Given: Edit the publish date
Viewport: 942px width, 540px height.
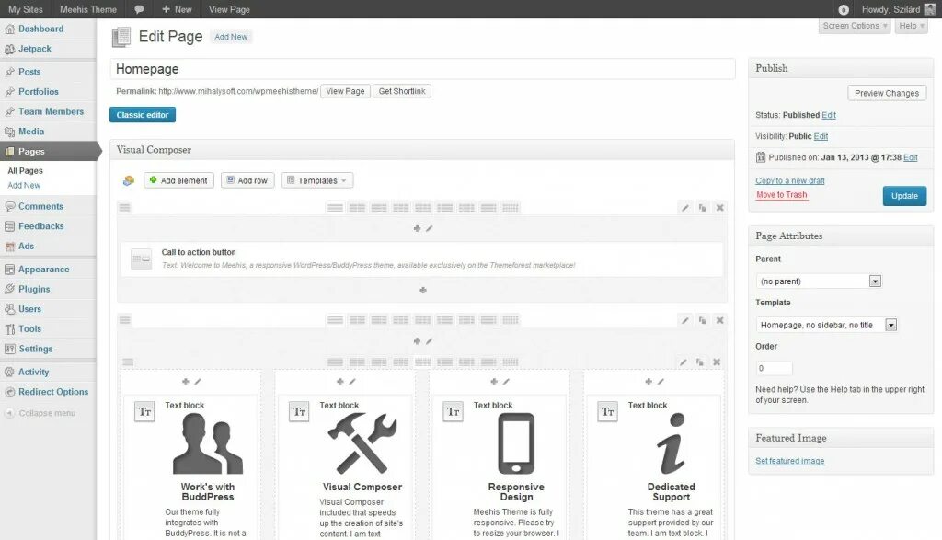Looking at the screenshot, I should coord(911,157).
